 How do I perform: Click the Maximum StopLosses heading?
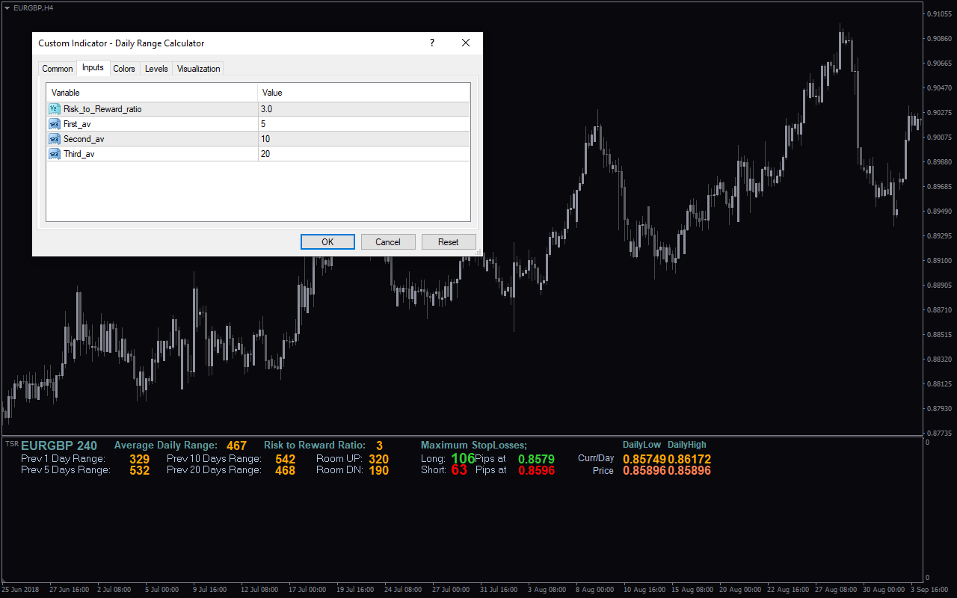pos(474,446)
